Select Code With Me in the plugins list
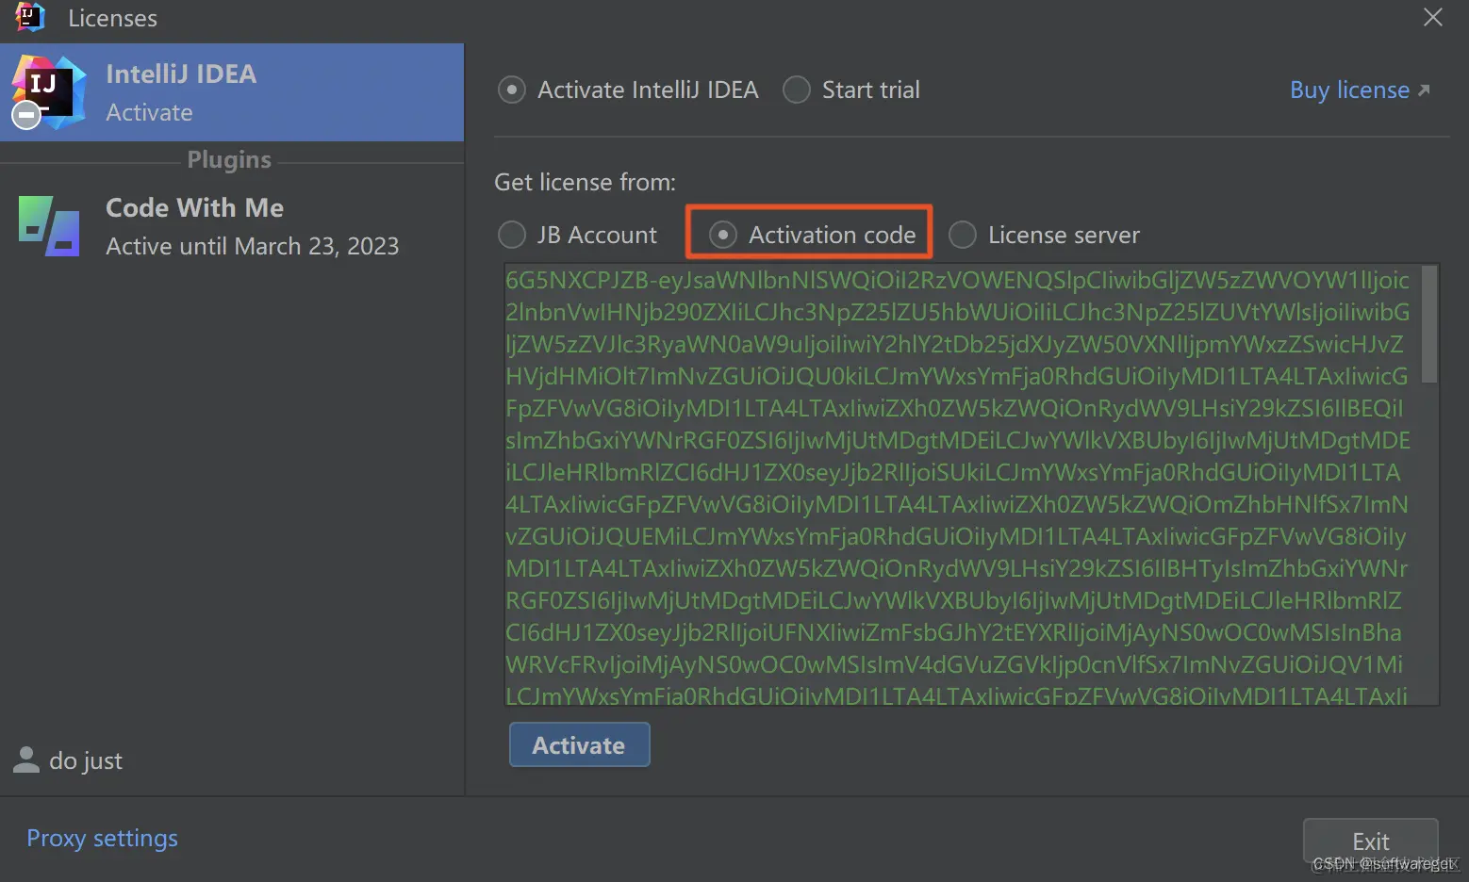 coord(232,226)
